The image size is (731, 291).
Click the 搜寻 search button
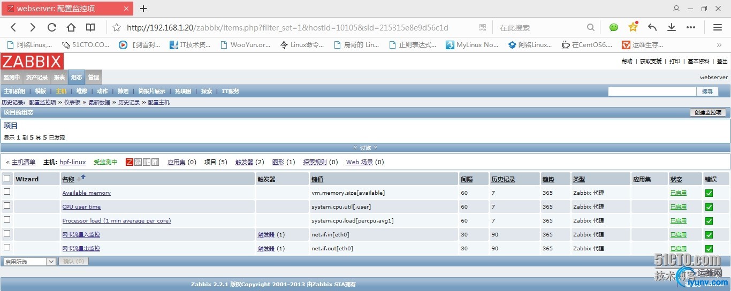pyautogui.click(x=707, y=91)
